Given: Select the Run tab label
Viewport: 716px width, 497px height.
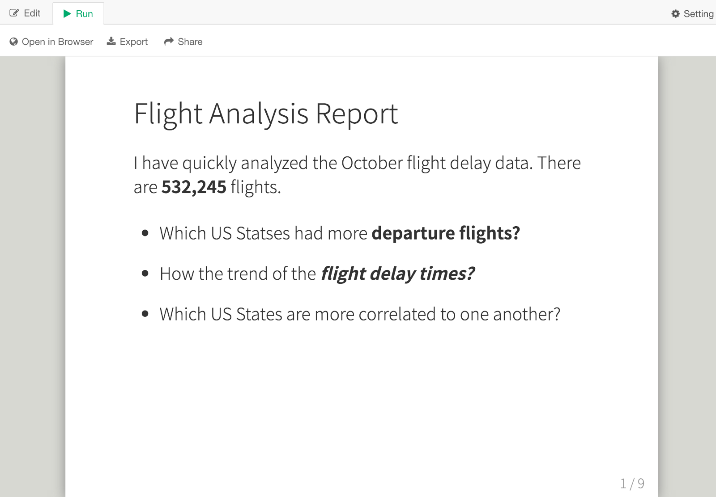Looking at the screenshot, I should click(84, 14).
